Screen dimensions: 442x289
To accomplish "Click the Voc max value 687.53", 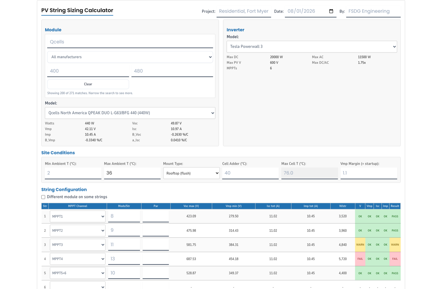I will [x=191, y=259].
